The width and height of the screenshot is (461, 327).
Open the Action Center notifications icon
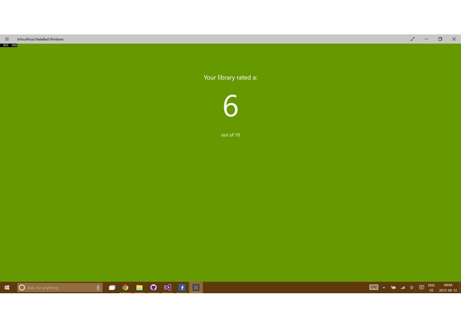[422, 287]
